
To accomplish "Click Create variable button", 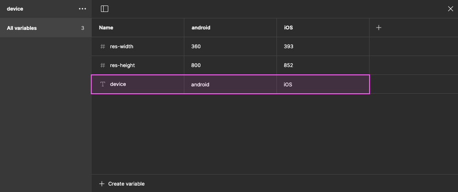I will [126, 184].
